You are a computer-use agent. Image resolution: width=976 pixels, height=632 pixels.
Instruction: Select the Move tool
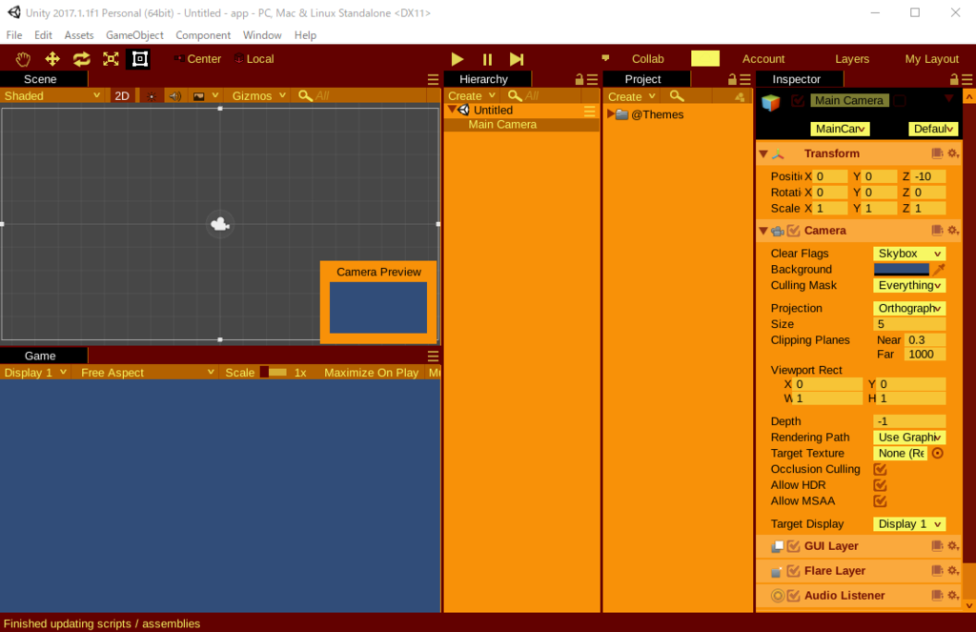pyautogui.click(x=51, y=58)
